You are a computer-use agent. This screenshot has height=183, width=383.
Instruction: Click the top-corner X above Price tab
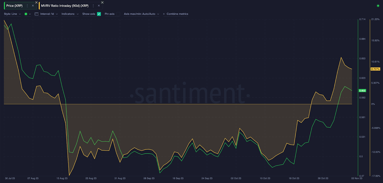pyautogui.click(x=36, y=2)
